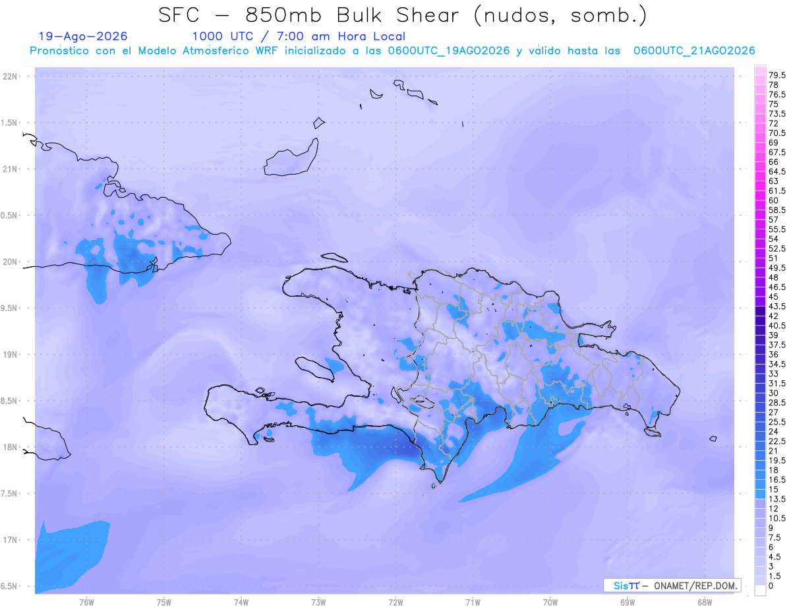Click the 72W longitude label
The width and height of the screenshot is (791, 611).
(x=395, y=602)
